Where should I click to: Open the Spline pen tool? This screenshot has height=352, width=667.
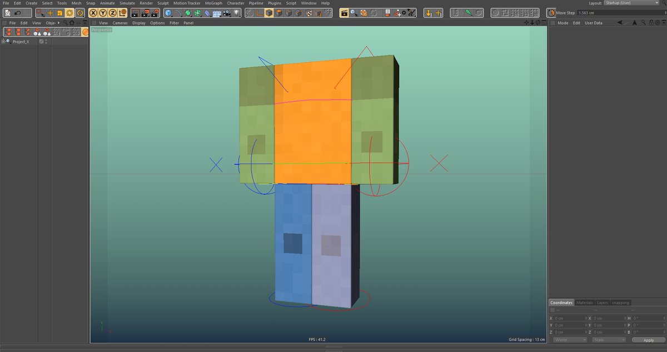tap(179, 12)
